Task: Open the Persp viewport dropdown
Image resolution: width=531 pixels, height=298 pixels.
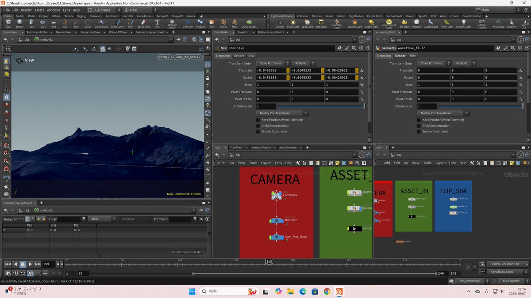Action: 164,57
